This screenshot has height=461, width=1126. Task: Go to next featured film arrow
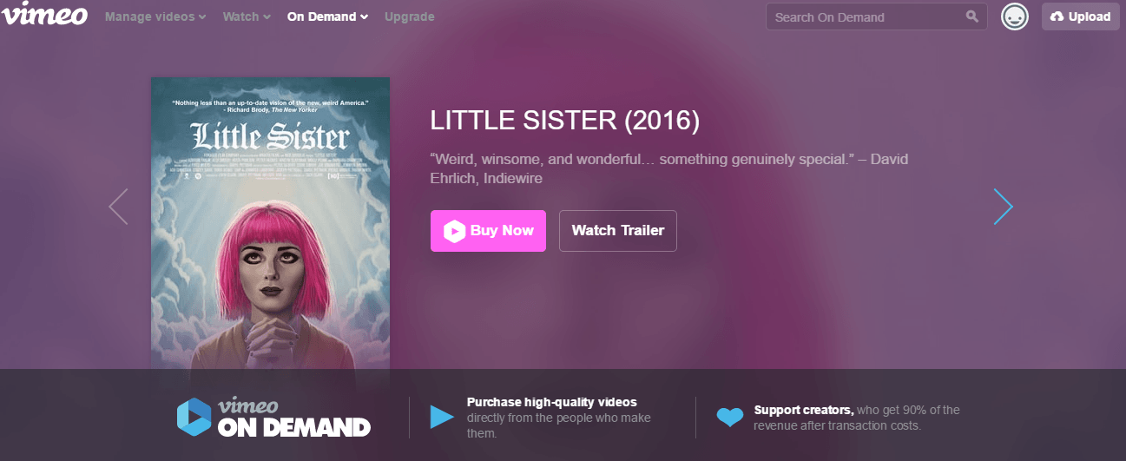[1004, 207]
